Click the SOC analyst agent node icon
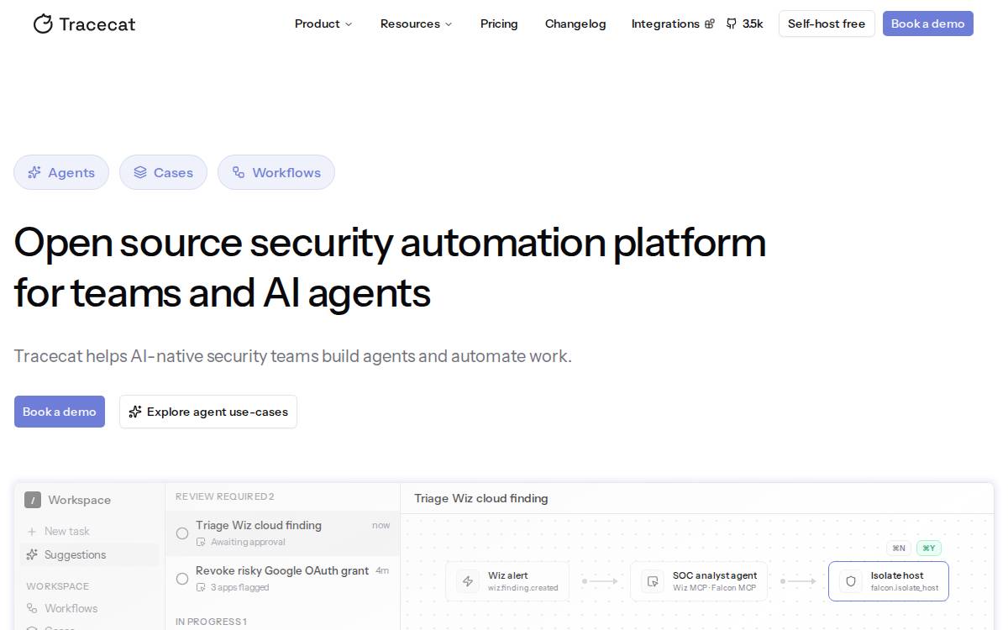The height and width of the screenshot is (630, 1008). coord(653,581)
